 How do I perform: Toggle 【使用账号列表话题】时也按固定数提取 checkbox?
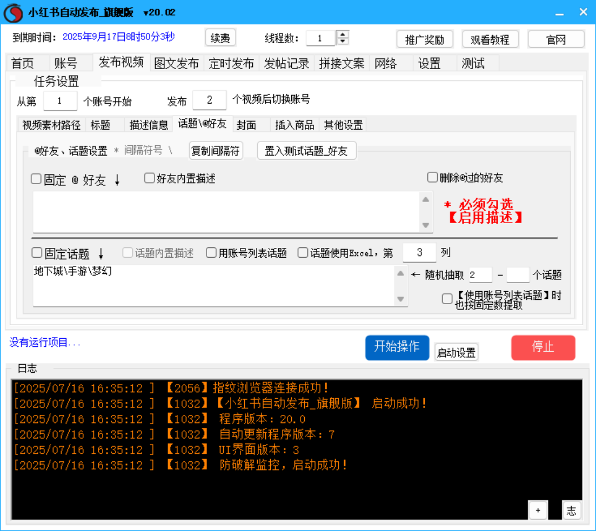tap(447, 299)
